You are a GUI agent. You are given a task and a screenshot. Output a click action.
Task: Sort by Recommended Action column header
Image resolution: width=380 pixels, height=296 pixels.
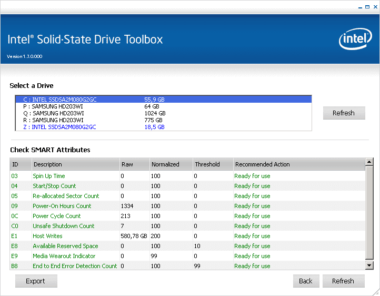click(299, 164)
